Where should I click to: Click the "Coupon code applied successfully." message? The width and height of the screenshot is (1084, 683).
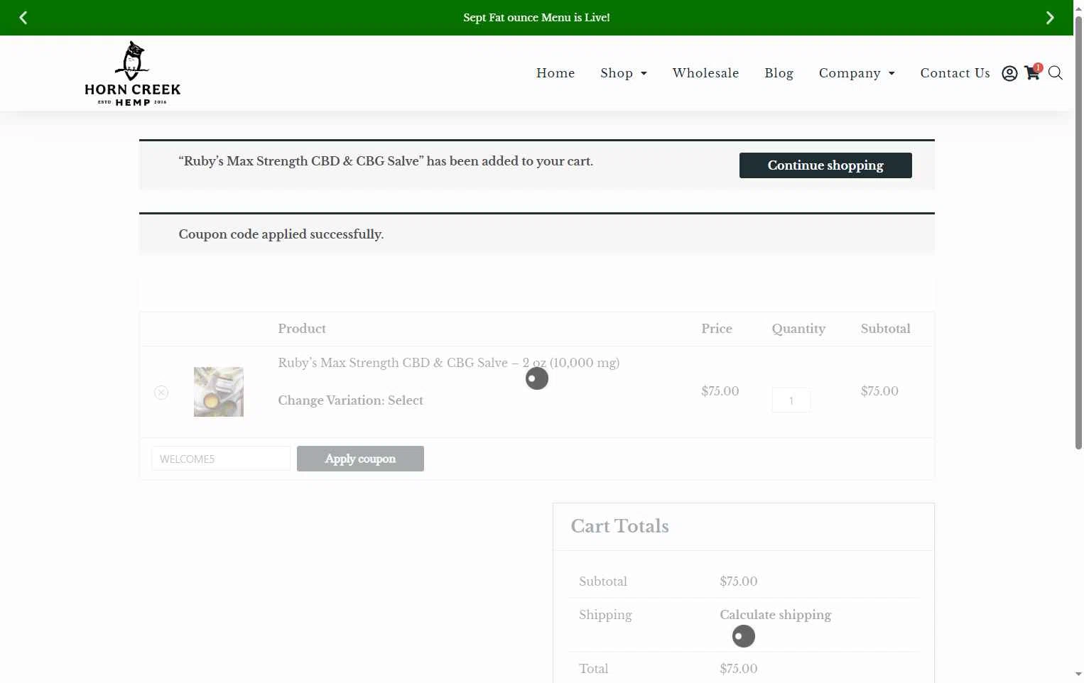281,234
